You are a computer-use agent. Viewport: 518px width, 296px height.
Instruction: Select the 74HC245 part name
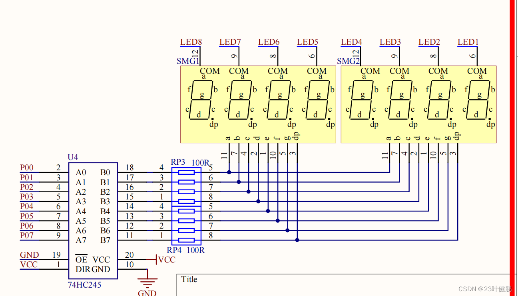84,285
